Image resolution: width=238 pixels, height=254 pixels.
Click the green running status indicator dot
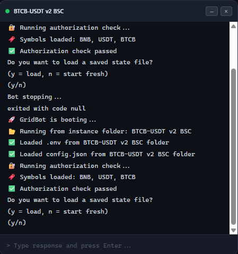coord(7,11)
